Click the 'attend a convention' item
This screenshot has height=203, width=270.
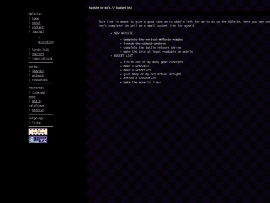point(139,78)
